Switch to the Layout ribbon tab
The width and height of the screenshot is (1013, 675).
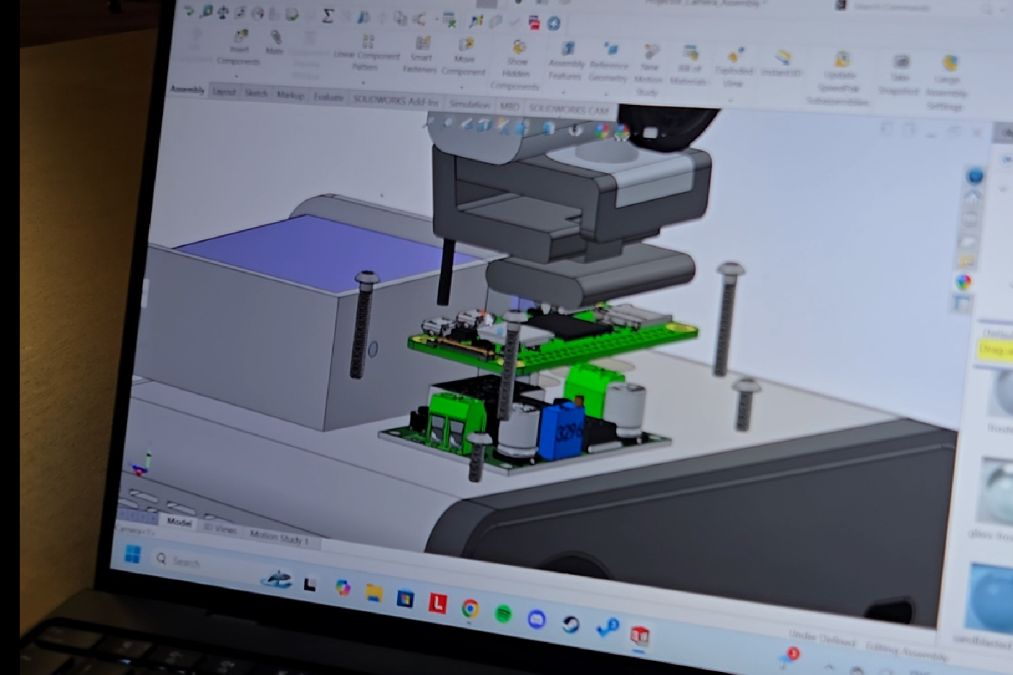point(224,92)
